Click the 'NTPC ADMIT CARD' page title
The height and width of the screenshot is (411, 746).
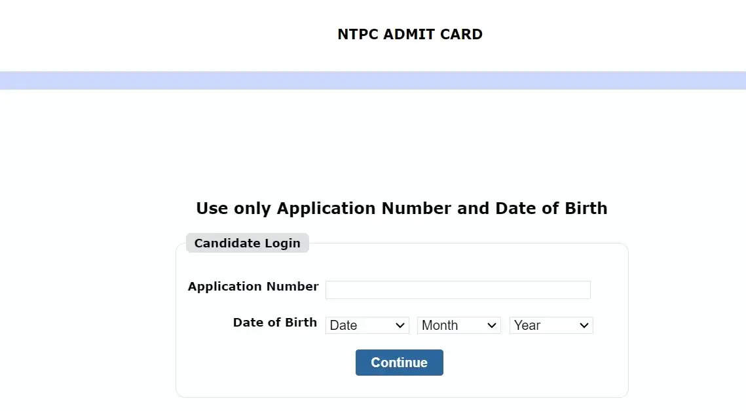(409, 35)
